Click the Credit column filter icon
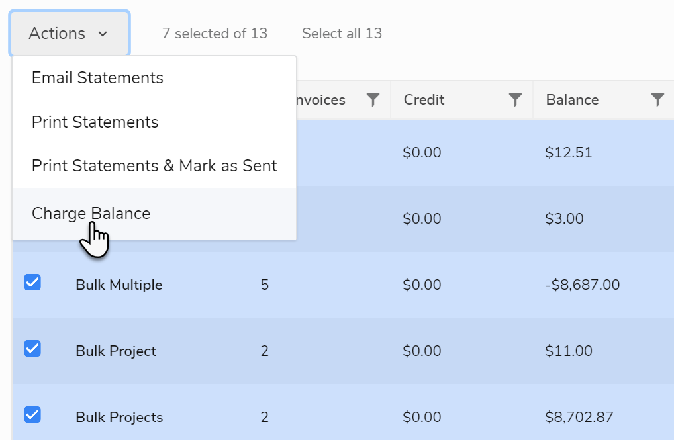674x440 pixels. click(515, 100)
